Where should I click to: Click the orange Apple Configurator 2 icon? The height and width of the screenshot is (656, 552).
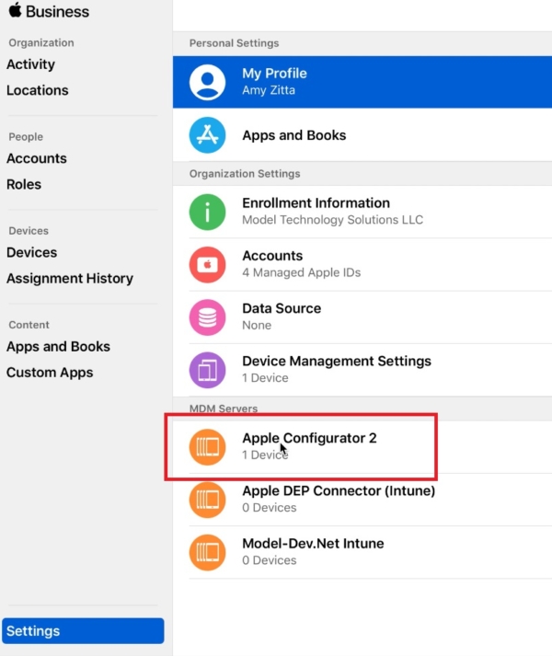pyautogui.click(x=207, y=447)
